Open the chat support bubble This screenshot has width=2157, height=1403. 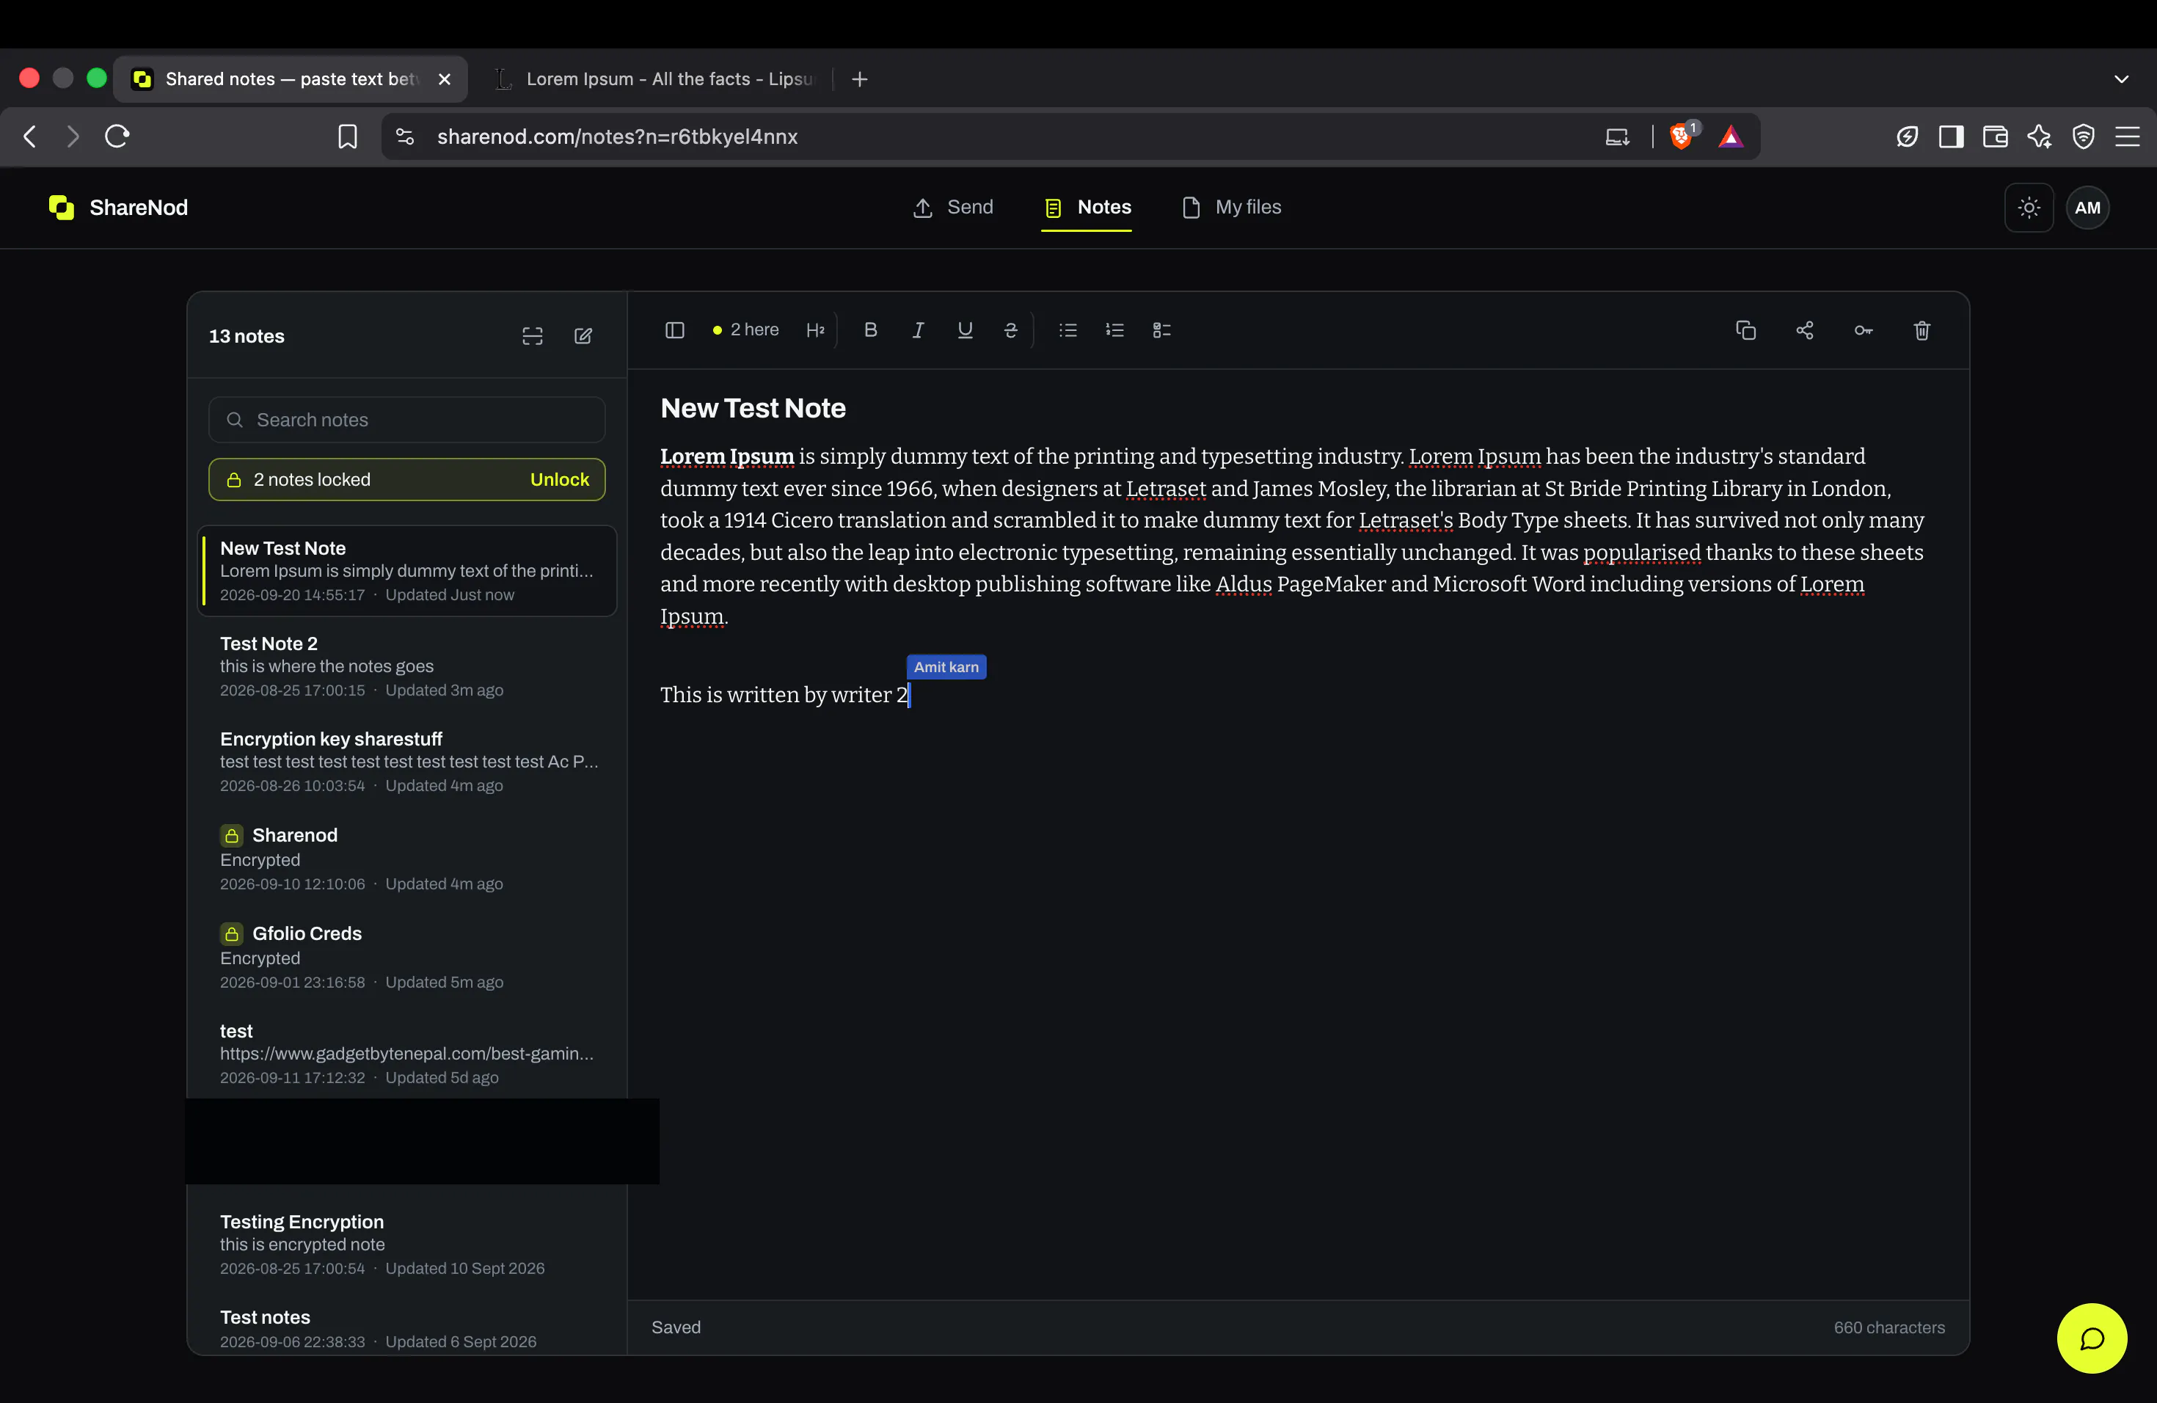(2092, 1338)
